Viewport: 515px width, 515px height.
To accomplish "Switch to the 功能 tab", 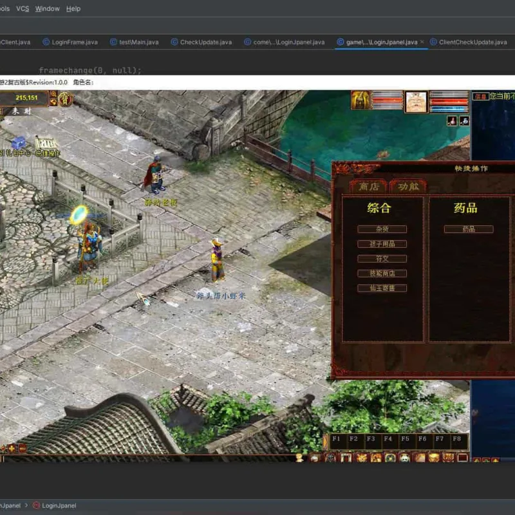I will [408, 187].
